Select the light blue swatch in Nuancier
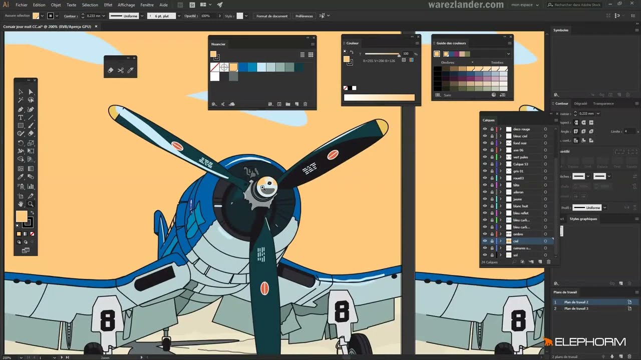 point(261,67)
